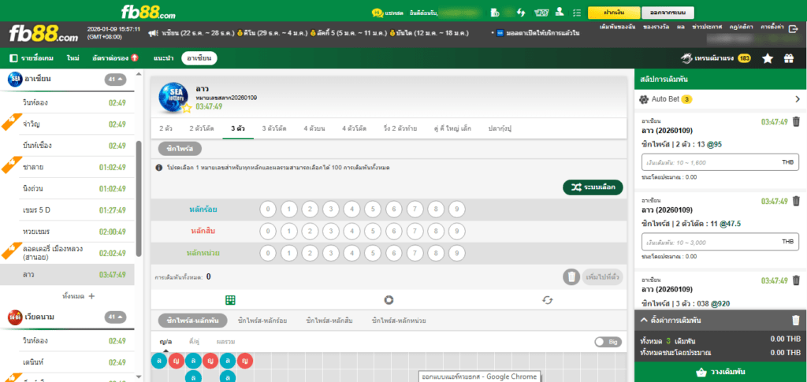This screenshot has width=807, height=382.
Task: Click the Auto Bet gear icon
Action: [x=643, y=99]
